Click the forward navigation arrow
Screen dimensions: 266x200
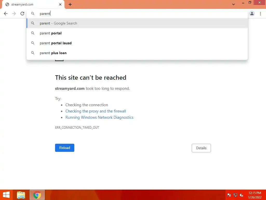14,14
